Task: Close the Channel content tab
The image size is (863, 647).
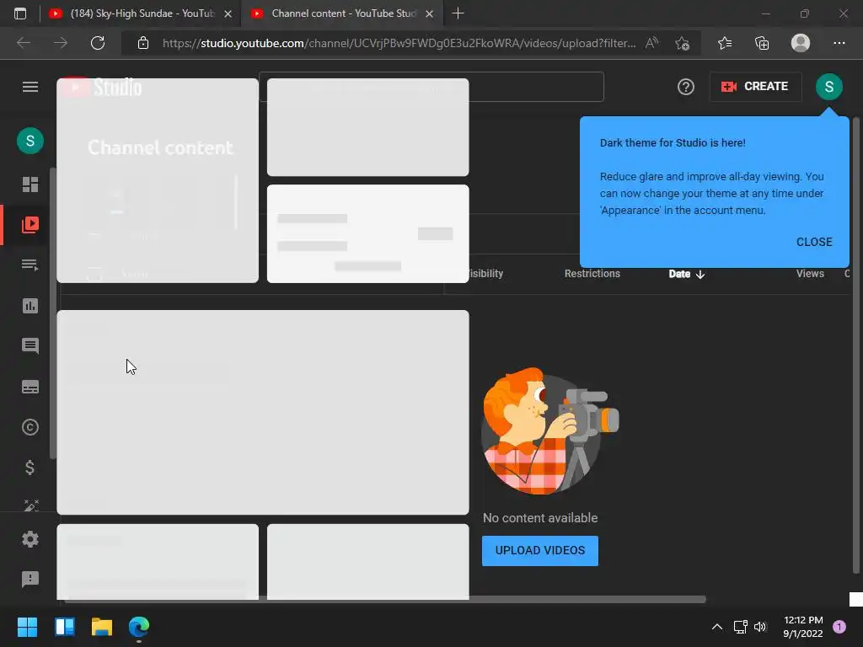Action: coord(429,13)
